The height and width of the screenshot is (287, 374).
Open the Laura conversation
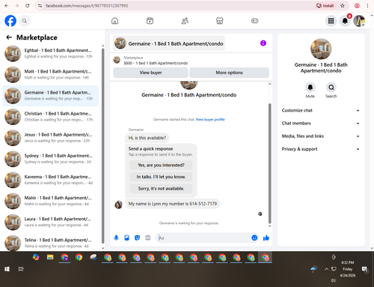[50, 222]
